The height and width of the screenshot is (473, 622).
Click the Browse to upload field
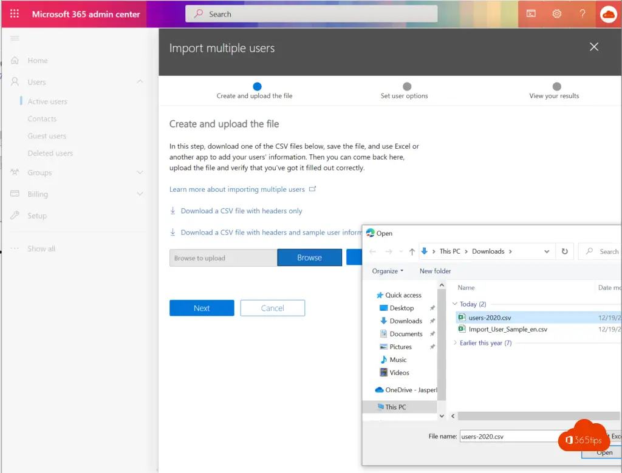(x=224, y=258)
